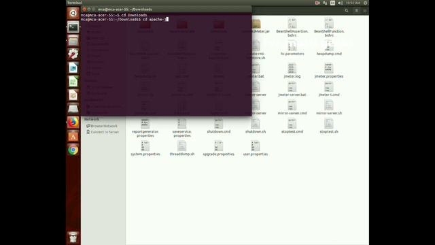Viewport: 435px width, 245px height.
Task: Select the shutdown.sh file
Action: (x=256, y=126)
